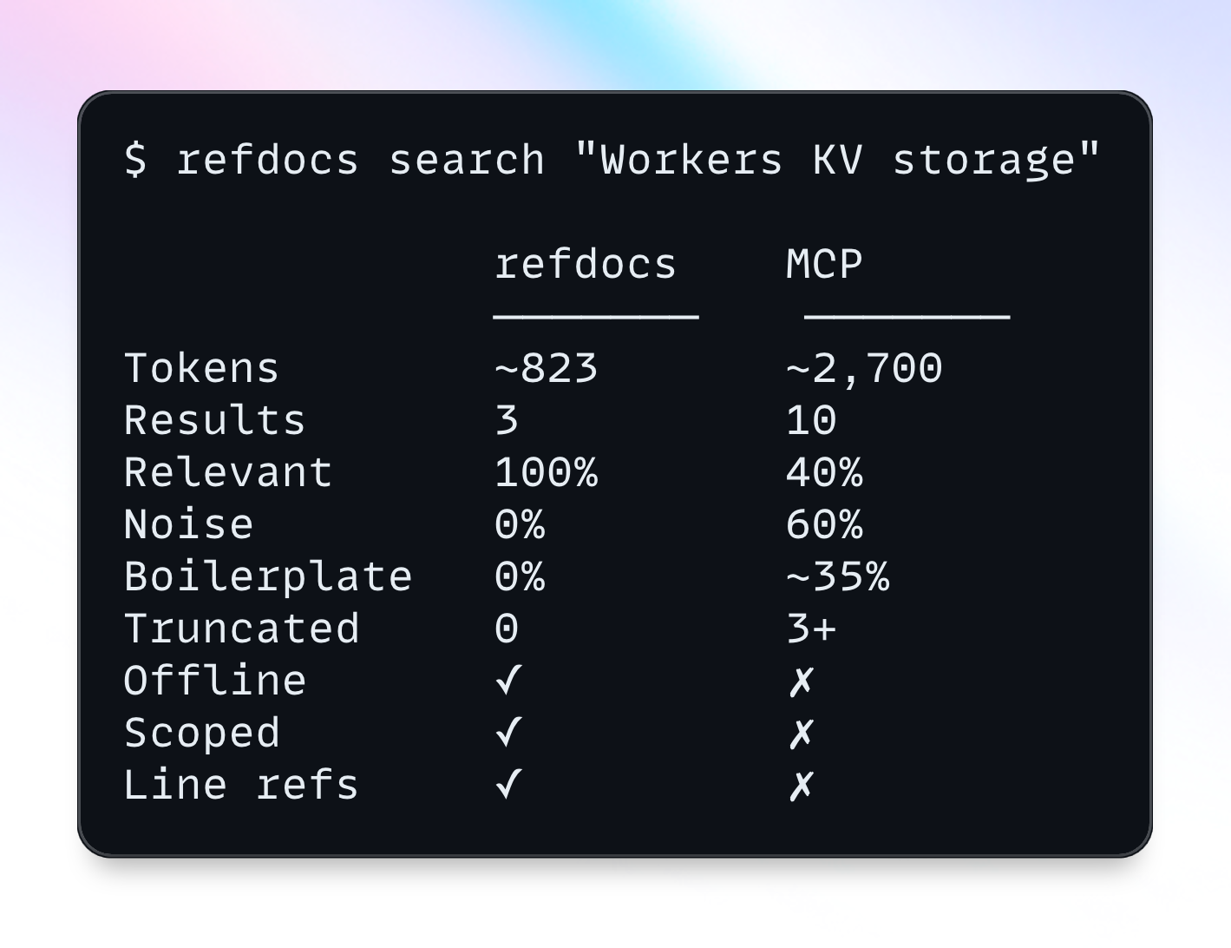Click the Boilerplate row label
Viewport: 1231px width, 948px height.
(x=268, y=577)
